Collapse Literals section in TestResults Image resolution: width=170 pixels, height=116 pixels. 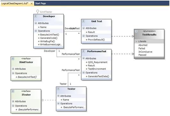136,41
